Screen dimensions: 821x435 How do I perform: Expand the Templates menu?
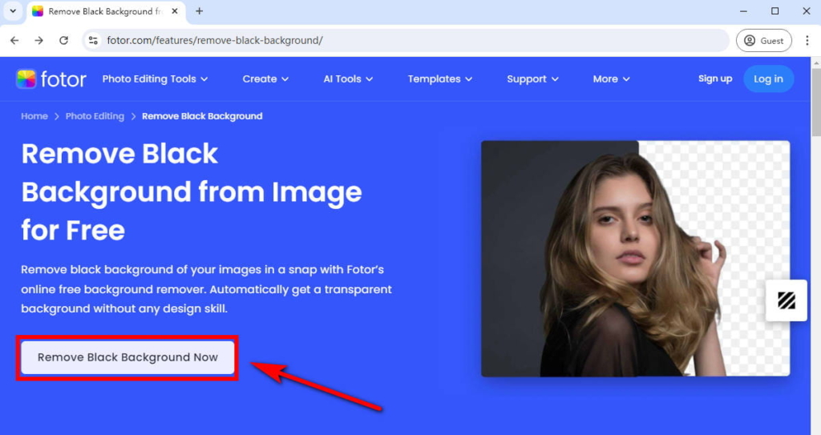click(x=440, y=79)
